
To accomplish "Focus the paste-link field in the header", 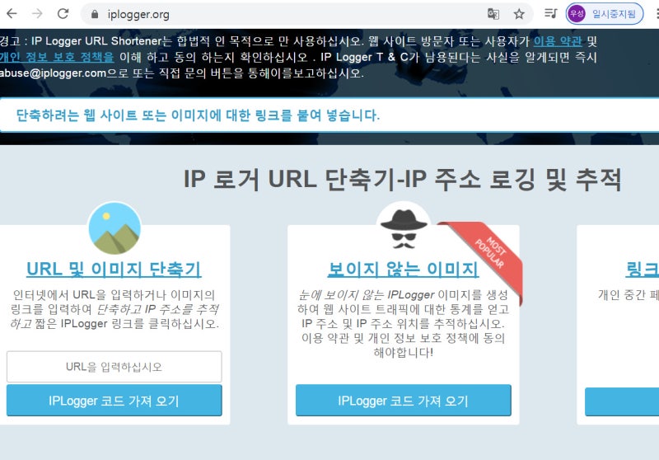I will point(329,115).
